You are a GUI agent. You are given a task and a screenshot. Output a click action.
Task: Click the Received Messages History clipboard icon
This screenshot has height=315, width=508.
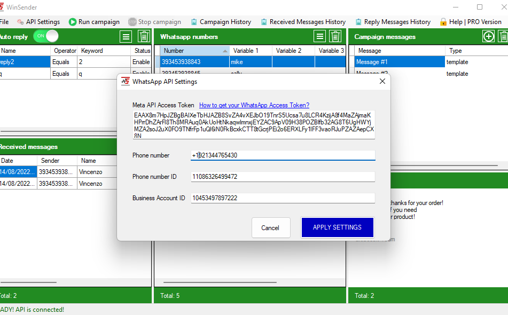point(264,22)
